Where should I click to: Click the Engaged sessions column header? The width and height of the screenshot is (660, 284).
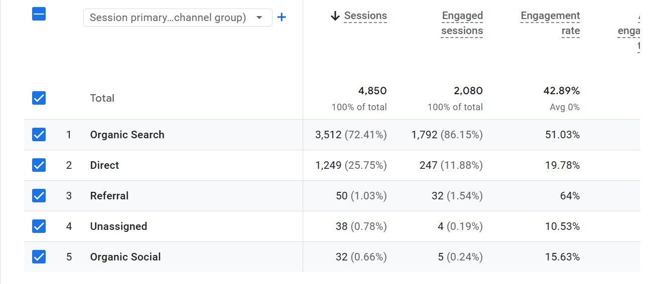pos(462,23)
